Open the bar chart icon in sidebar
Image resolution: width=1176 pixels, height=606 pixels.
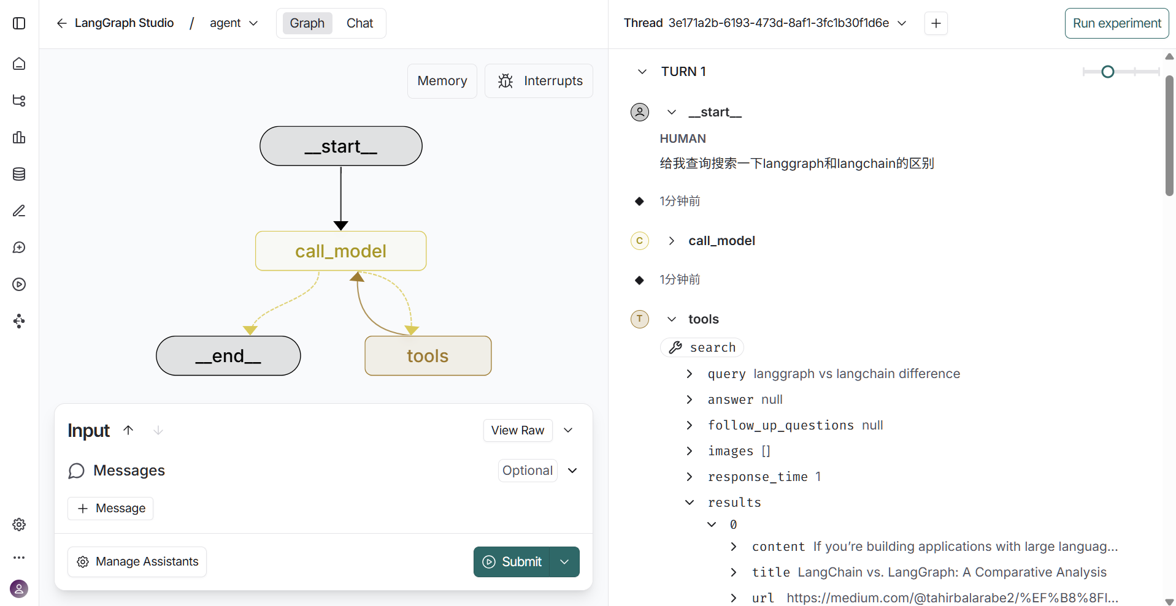(x=19, y=137)
